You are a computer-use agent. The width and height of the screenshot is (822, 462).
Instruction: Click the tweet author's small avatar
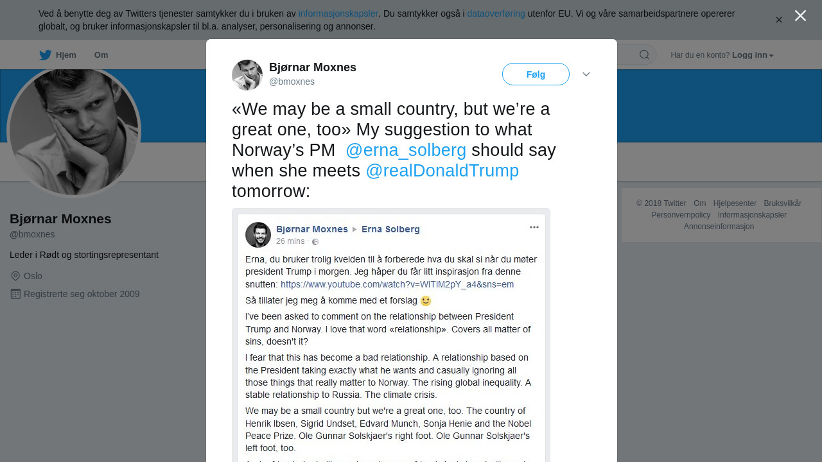247,75
